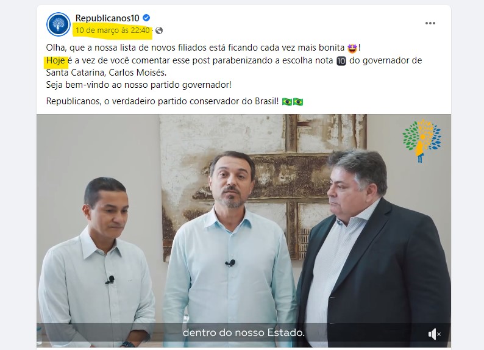Click the man on the left

pyautogui.click(x=98, y=262)
